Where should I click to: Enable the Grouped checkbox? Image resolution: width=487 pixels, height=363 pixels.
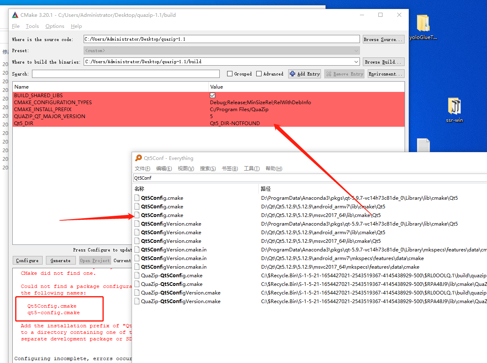pyautogui.click(x=230, y=74)
